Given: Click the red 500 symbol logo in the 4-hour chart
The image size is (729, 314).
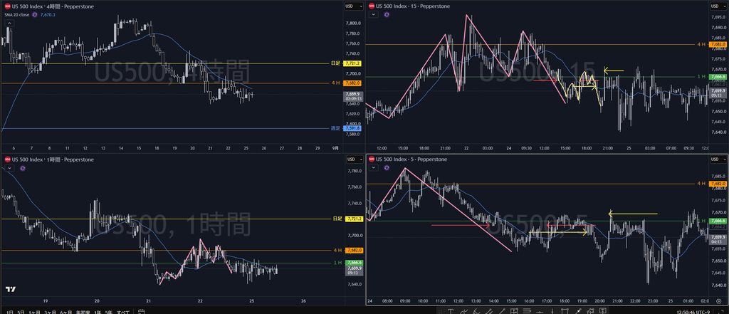Looking at the screenshot, I should click(x=7, y=6).
